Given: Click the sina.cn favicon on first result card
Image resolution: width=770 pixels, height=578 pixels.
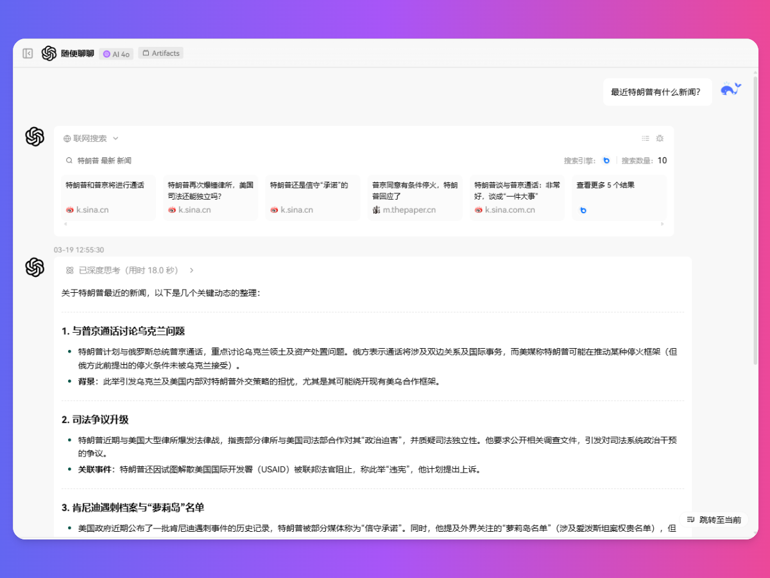Looking at the screenshot, I should [x=70, y=209].
